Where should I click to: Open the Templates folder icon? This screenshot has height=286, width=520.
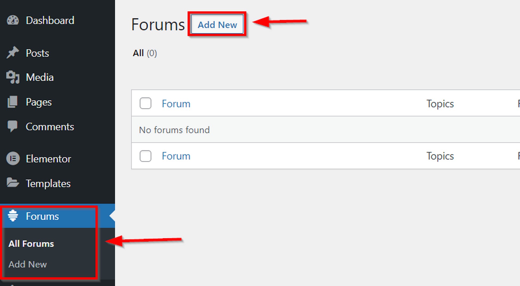tap(13, 183)
